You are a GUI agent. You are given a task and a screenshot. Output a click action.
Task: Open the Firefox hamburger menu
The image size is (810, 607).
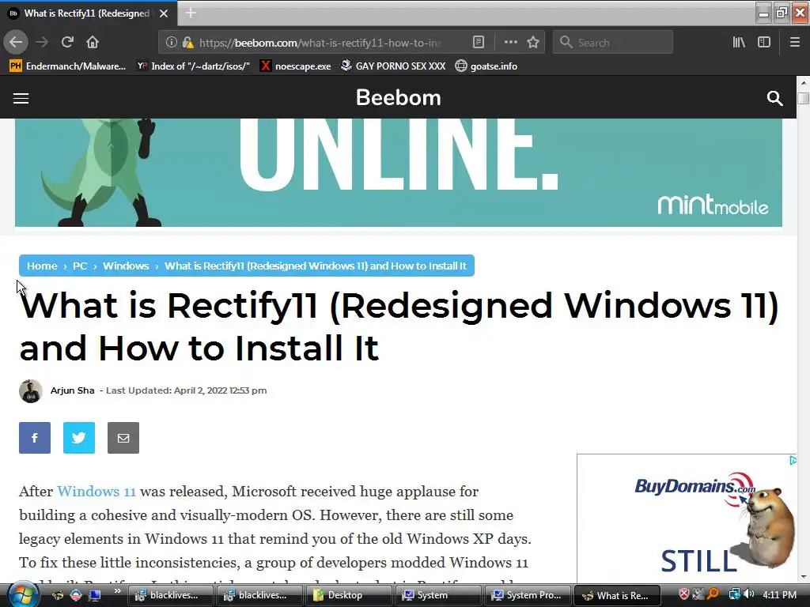[x=795, y=43]
